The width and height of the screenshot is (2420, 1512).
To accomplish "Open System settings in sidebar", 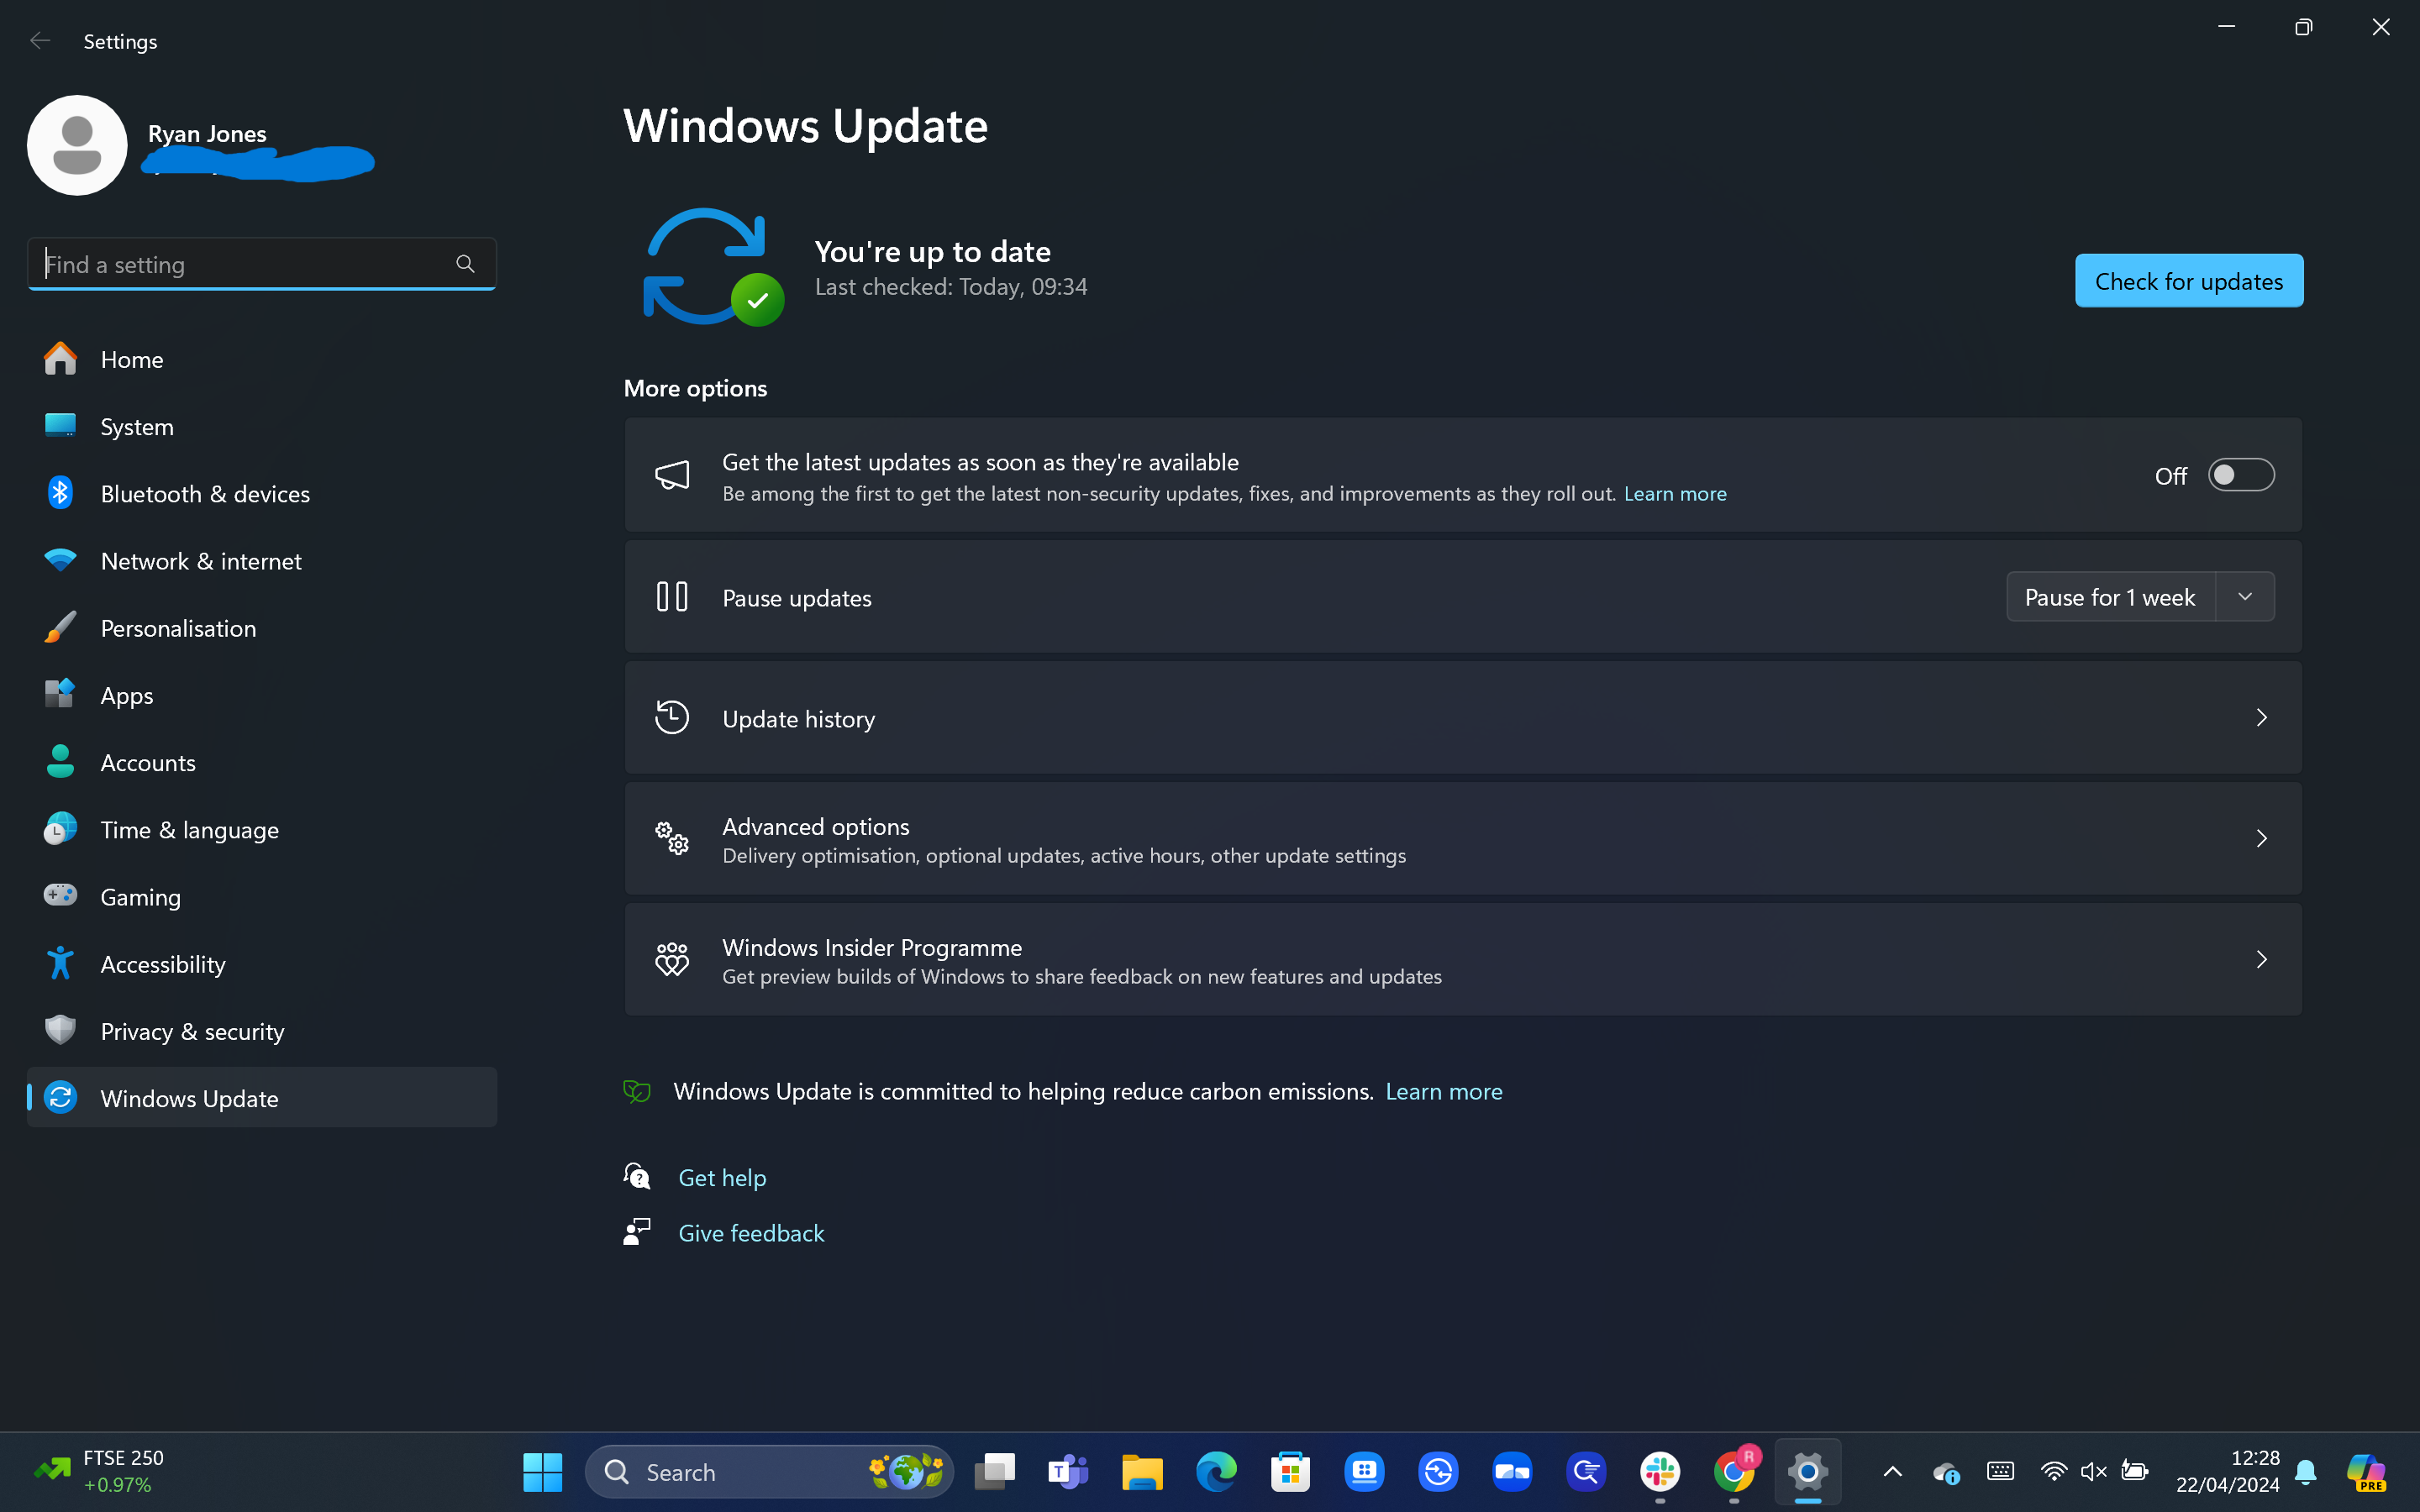I will click(x=262, y=426).
